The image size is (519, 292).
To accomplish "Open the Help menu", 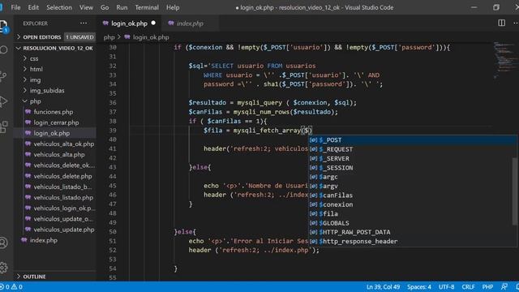I will point(173,7).
